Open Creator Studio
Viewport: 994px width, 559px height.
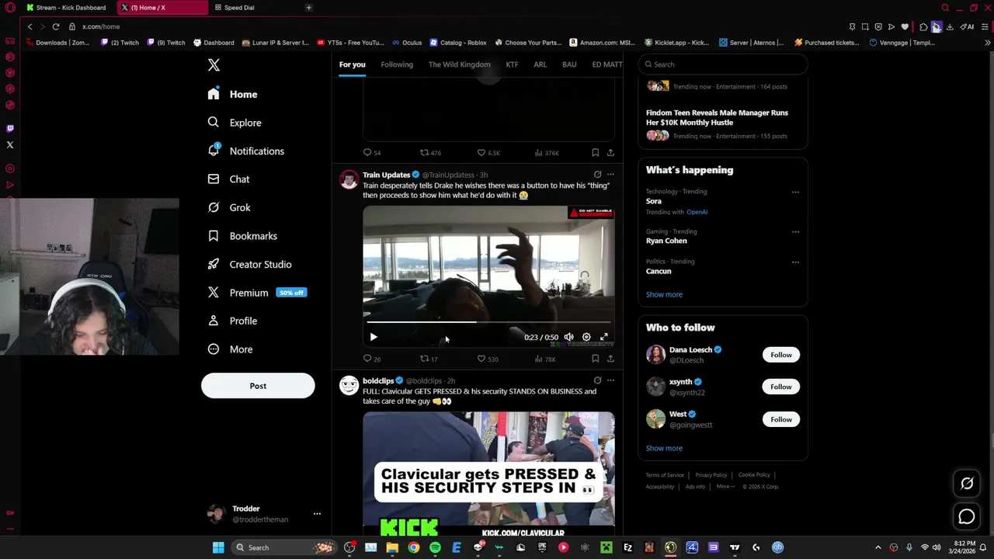[249, 264]
